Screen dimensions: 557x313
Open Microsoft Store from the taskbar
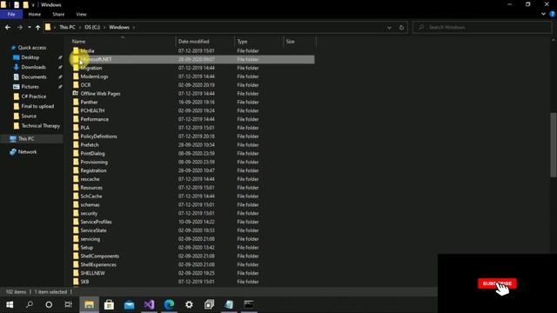[109, 304]
